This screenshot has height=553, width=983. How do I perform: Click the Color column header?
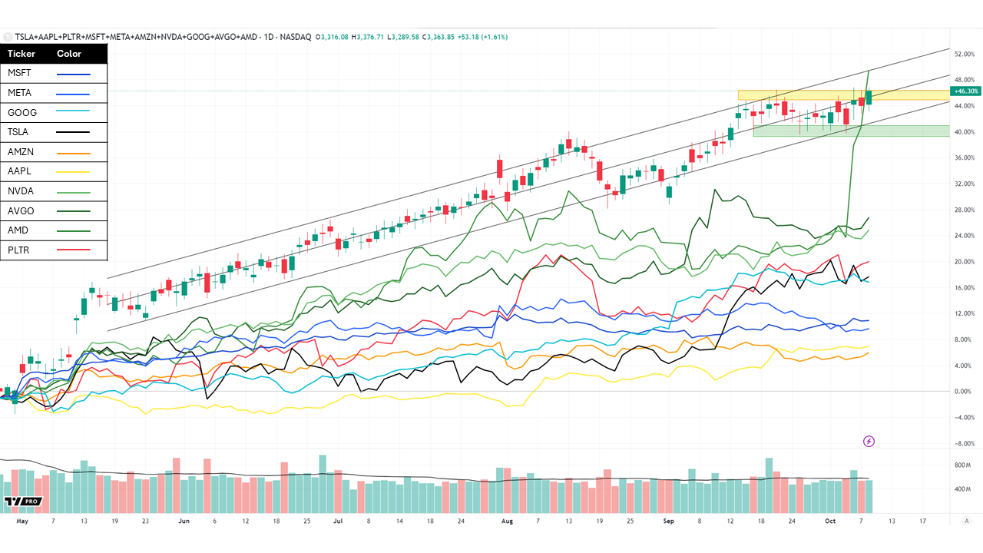[69, 54]
